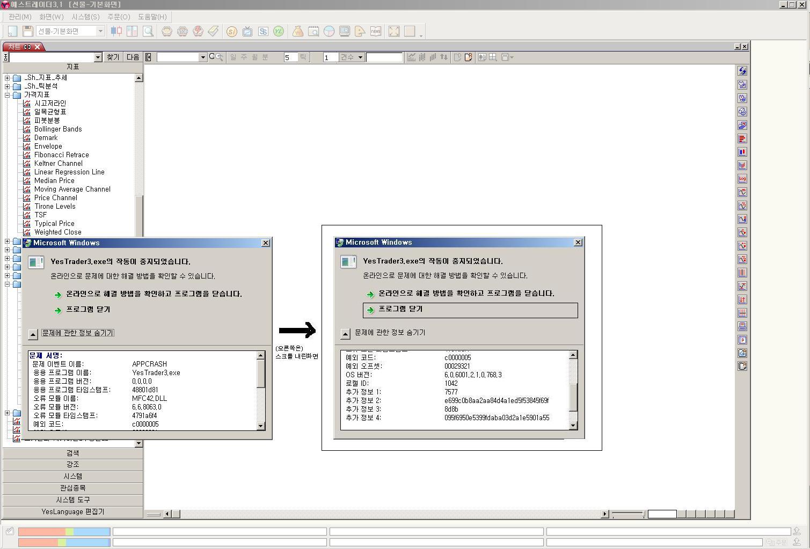Open the 건수 unit dropdown
Screen dimensions: 810x549
(360, 57)
